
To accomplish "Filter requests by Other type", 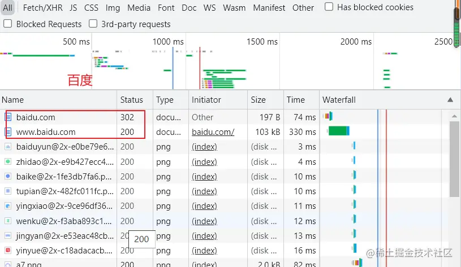I will pyautogui.click(x=303, y=8).
